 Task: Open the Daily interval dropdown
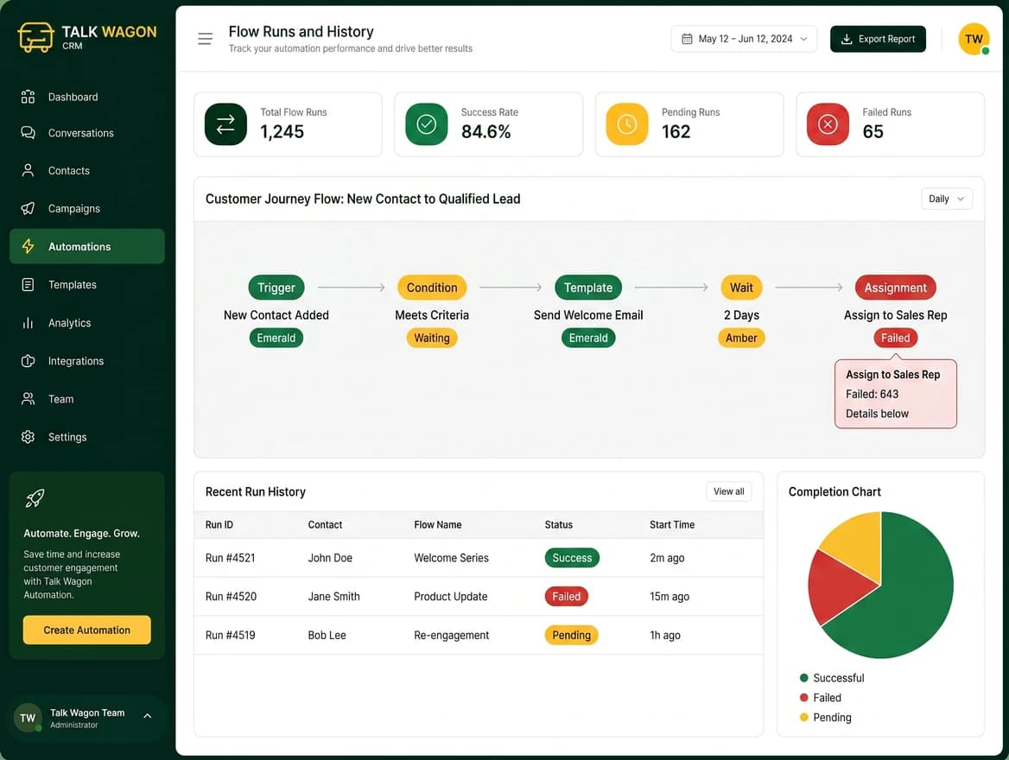(x=947, y=199)
